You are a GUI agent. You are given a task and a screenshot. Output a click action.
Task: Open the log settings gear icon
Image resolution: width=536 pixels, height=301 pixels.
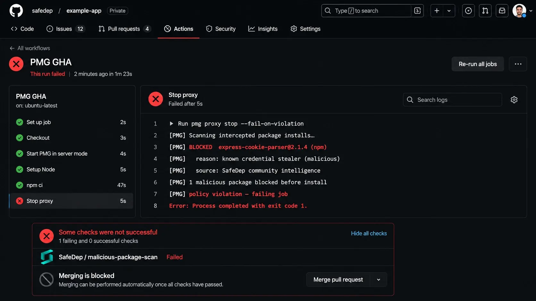click(514, 99)
